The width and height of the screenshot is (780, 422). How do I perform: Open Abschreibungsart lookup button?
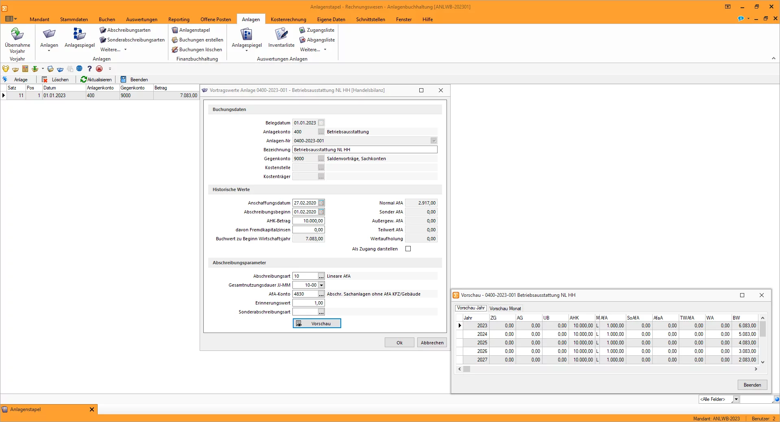point(321,276)
